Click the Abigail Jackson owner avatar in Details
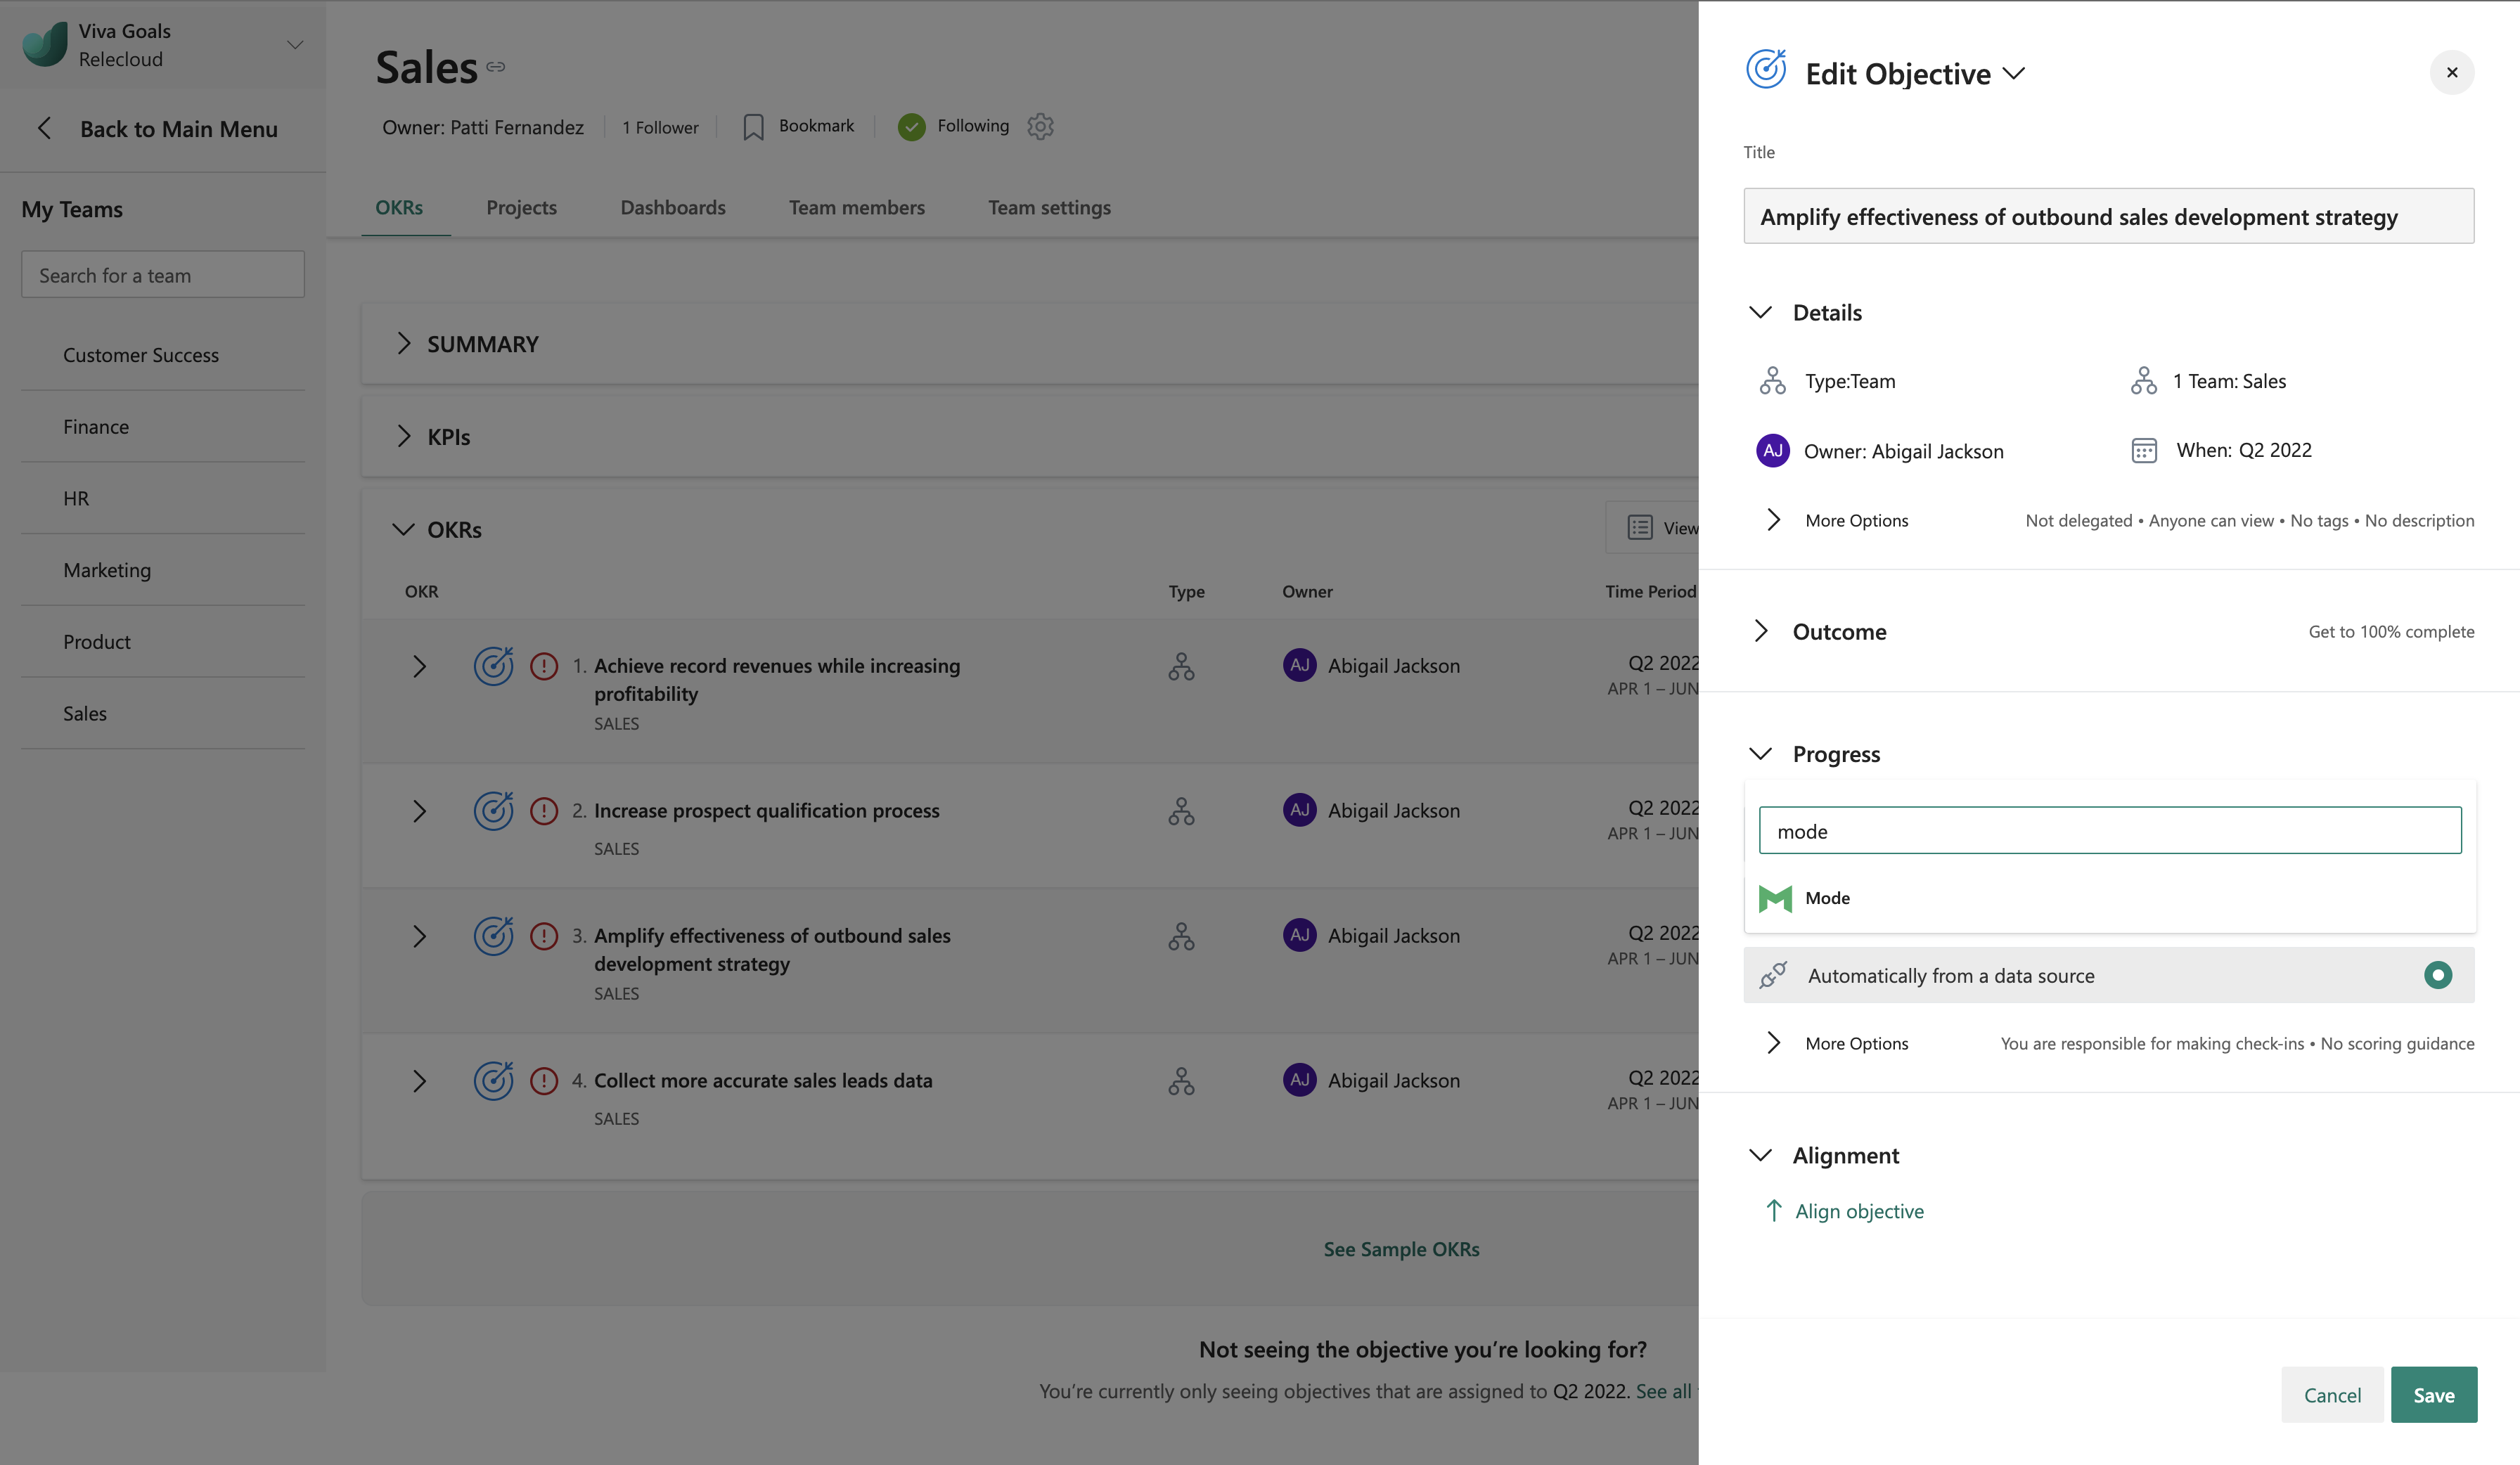The width and height of the screenshot is (2520, 1465). [x=1773, y=451]
